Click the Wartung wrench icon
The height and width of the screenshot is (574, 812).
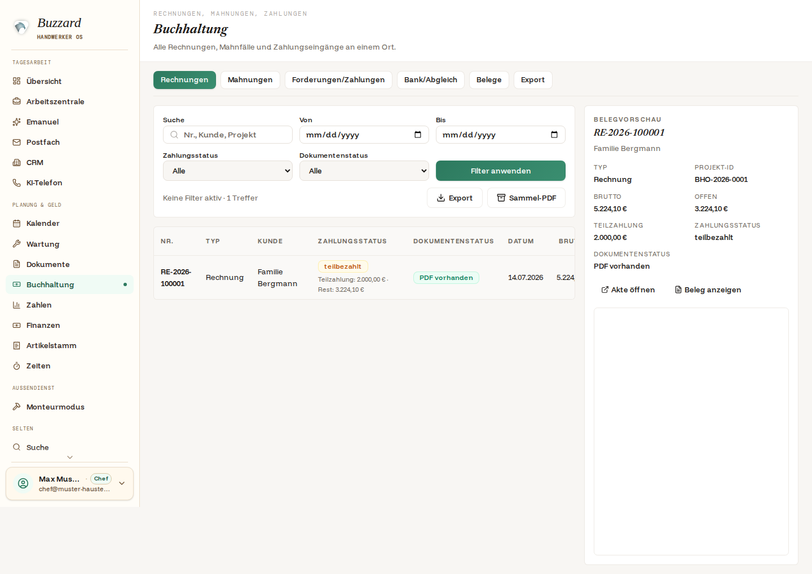click(17, 244)
